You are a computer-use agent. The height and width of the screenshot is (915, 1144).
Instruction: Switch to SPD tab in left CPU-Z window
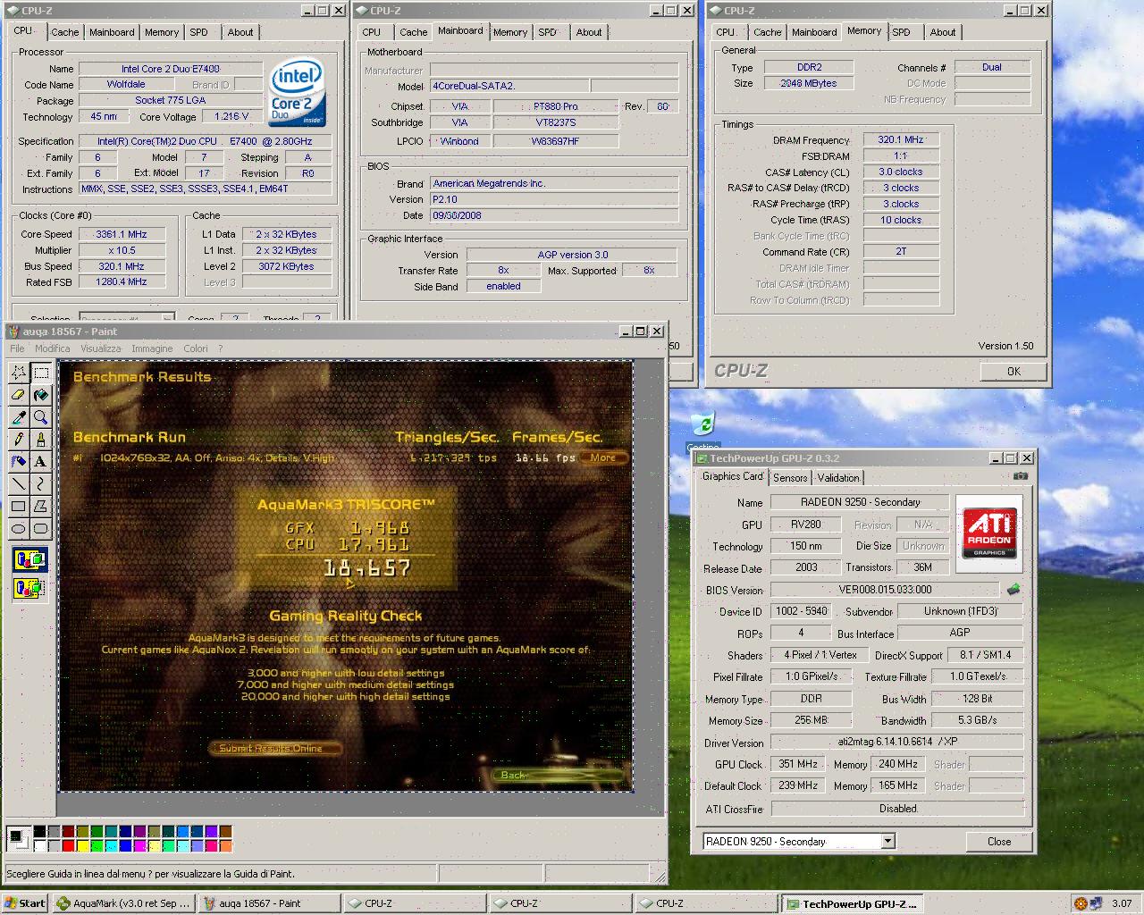click(x=198, y=32)
